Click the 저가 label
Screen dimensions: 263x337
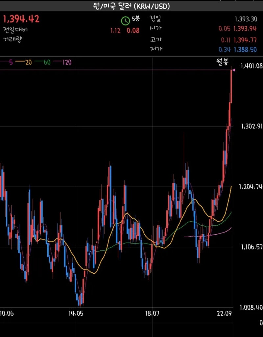click(156, 49)
